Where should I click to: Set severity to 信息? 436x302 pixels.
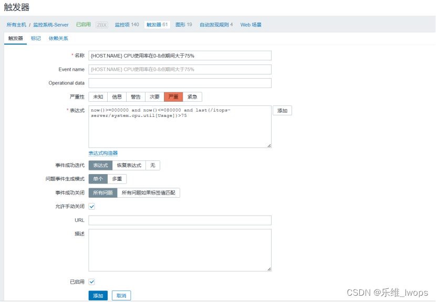click(x=117, y=96)
